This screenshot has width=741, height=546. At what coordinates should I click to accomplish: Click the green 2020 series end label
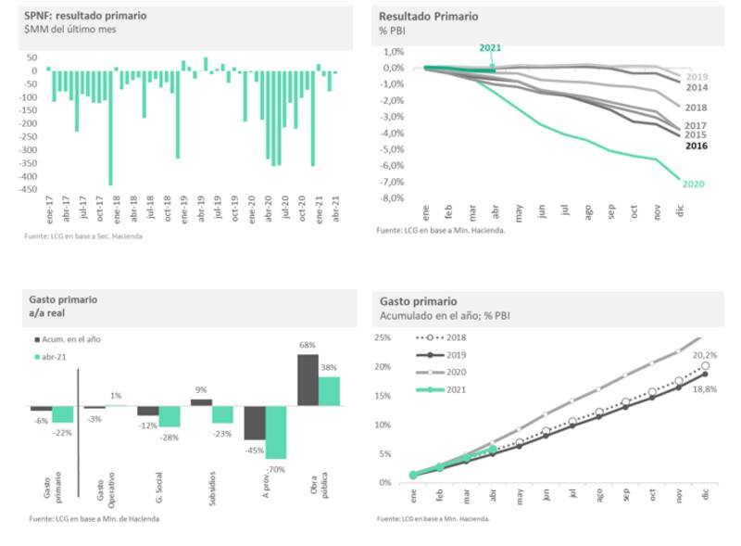pyautogui.click(x=695, y=184)
